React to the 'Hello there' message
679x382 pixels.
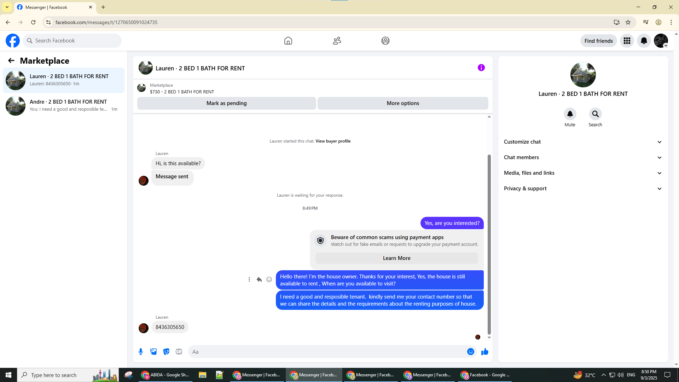point(269,279)
